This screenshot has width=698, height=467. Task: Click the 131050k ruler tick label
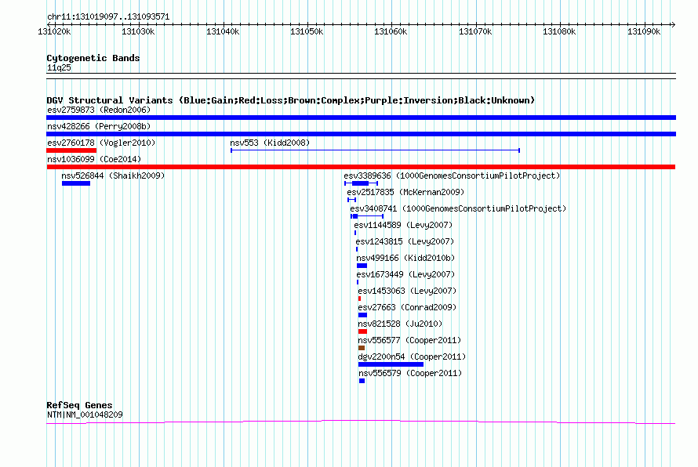coord(307,31)
